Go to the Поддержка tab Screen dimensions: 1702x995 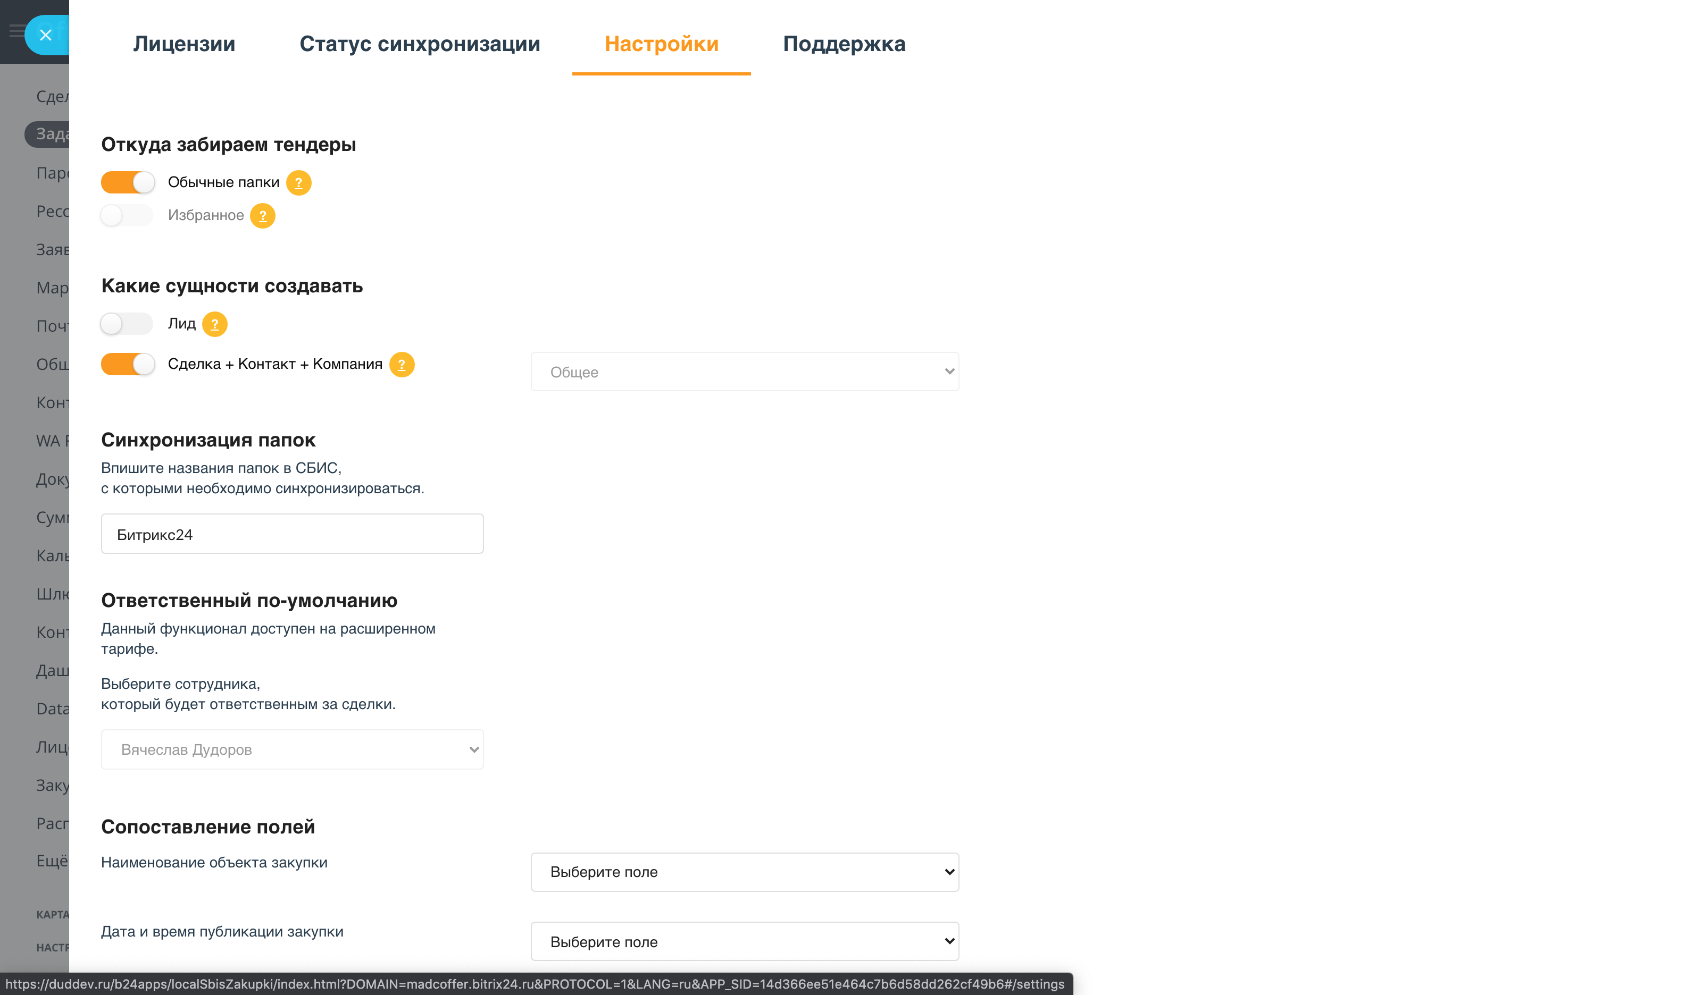point(844,44)
